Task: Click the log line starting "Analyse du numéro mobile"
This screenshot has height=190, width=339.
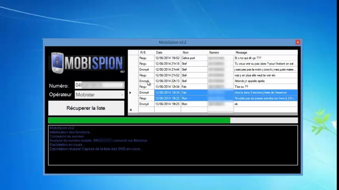Action: [x=98, y=141]
